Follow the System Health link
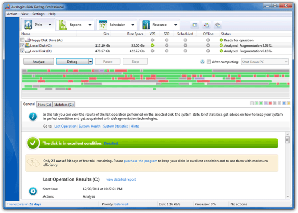 click(x=90, y=126)
